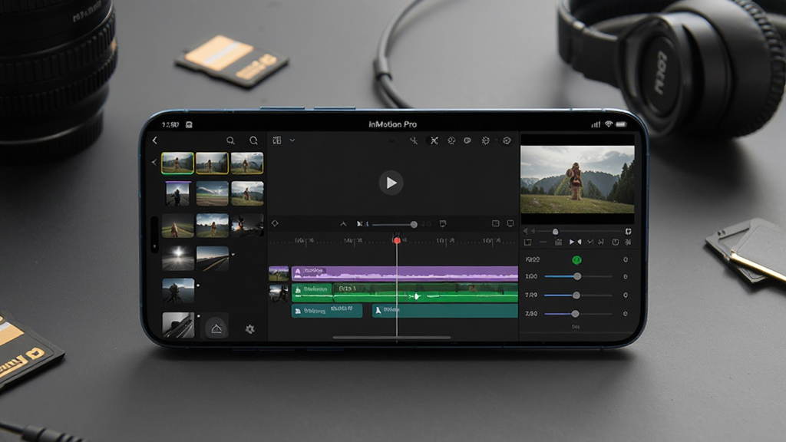
Task: Open the gear icon in the top toolbar
Action: pos(485,141)
